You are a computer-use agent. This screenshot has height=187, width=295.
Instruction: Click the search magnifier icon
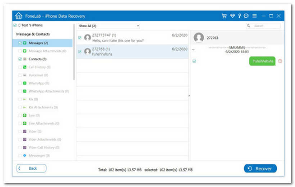(x=249, y=25)
